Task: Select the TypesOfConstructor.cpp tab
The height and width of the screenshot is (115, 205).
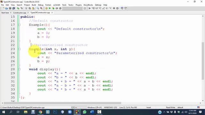Action: pyautogui.click(x=40, y=13)
